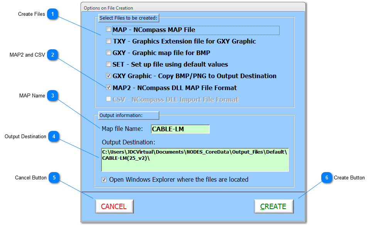Click the Create Files callout label
Screen dimensions: 371x226
pos(32,14)
